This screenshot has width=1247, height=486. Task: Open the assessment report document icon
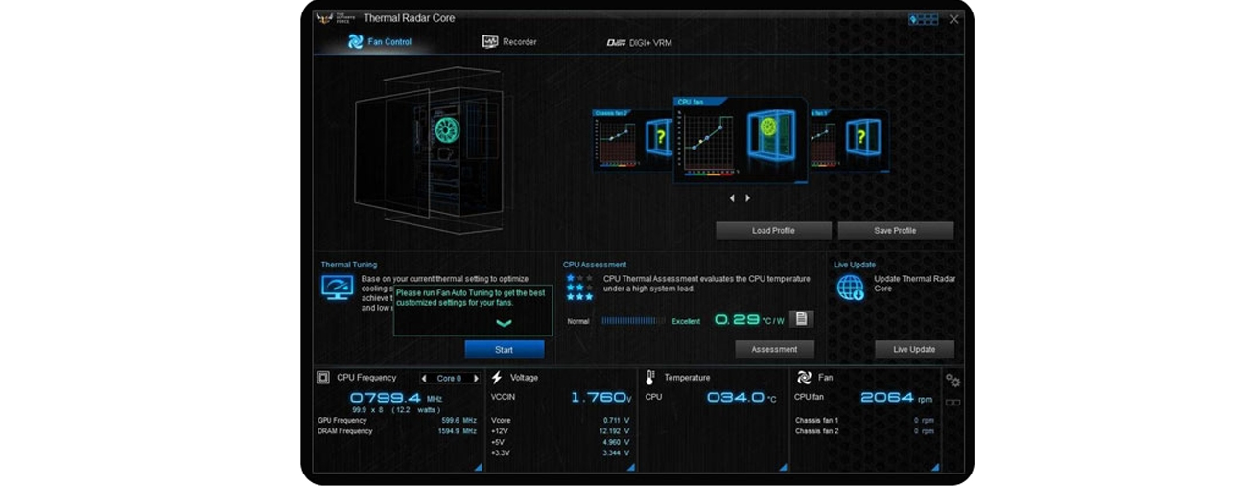(801, 319)
